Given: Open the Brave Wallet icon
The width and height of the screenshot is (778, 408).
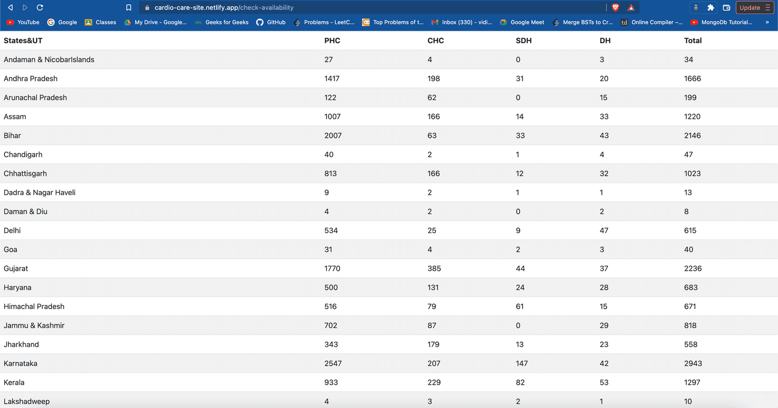Looking at the screenshot, I should click(x=727, y=8).
